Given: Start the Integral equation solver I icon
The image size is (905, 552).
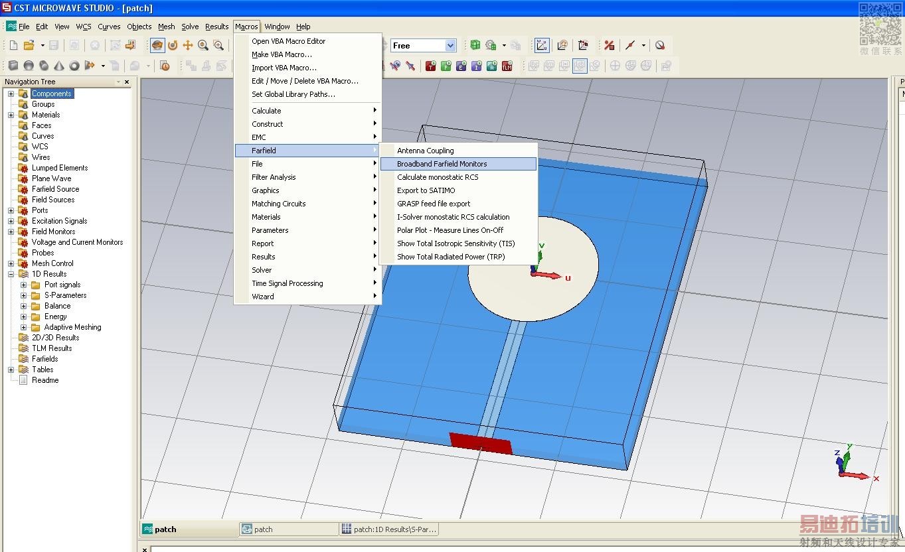Looking at the screenshot, I should click(x=476, y=66).
